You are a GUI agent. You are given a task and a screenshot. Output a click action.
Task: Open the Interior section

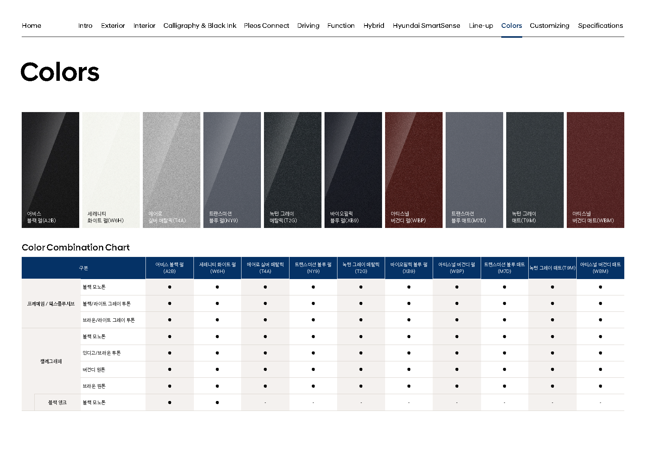[144, 26]
